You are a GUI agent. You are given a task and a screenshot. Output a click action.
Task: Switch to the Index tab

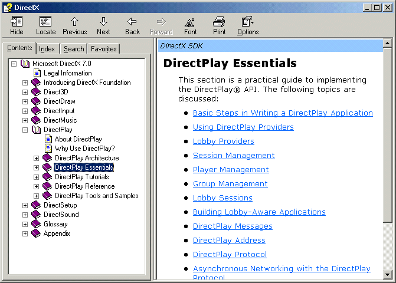(47, 49)
